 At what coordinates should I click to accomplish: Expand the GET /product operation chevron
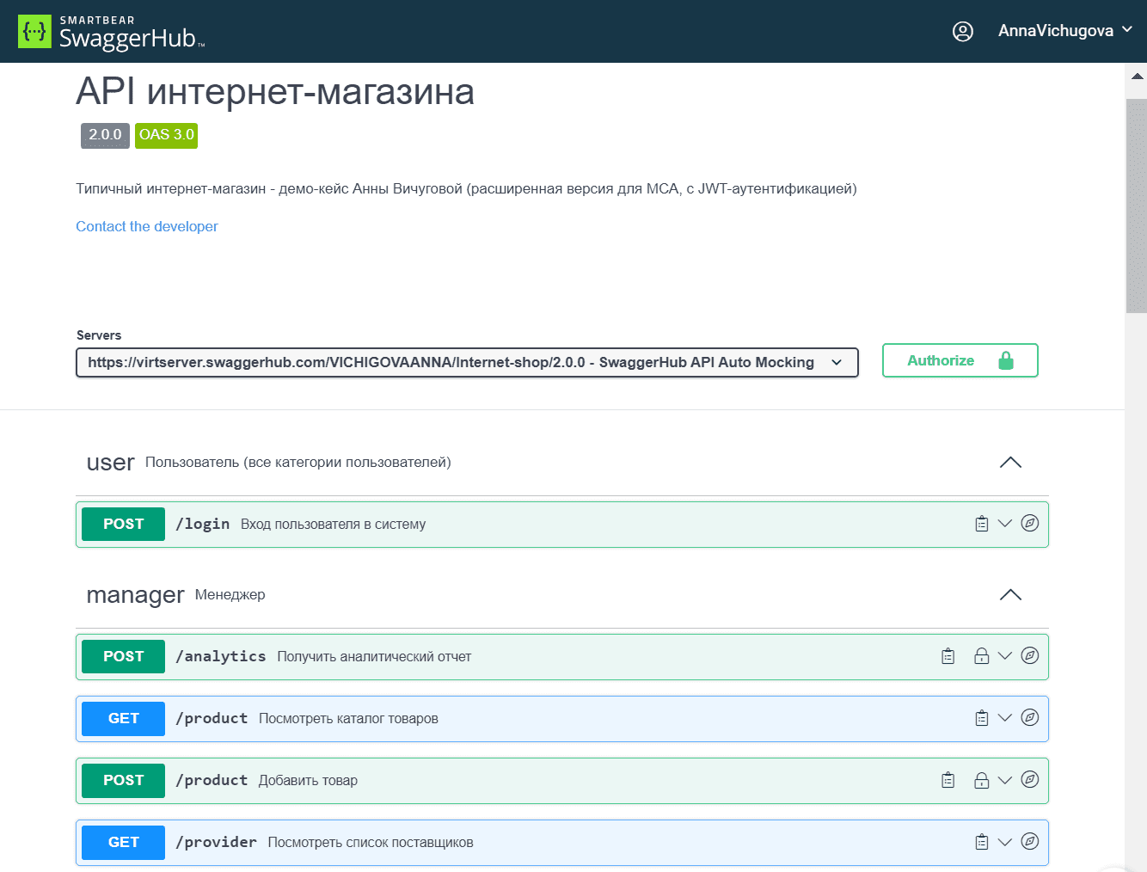1004,718
